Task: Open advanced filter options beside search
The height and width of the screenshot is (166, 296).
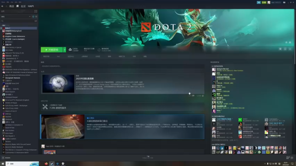Action: [36, 21]
